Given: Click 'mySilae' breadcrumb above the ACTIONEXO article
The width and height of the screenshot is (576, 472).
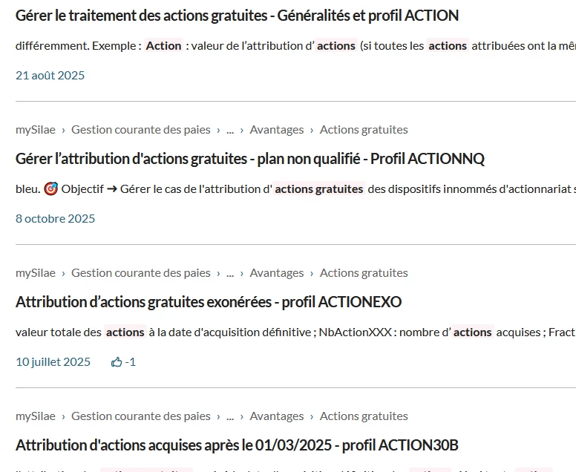Looking at the screenshot, I should pos(35,273).
